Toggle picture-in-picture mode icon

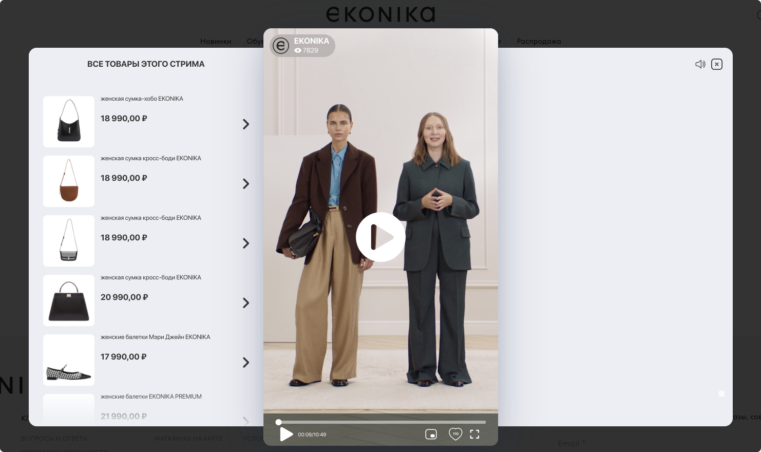click(431, 435)
